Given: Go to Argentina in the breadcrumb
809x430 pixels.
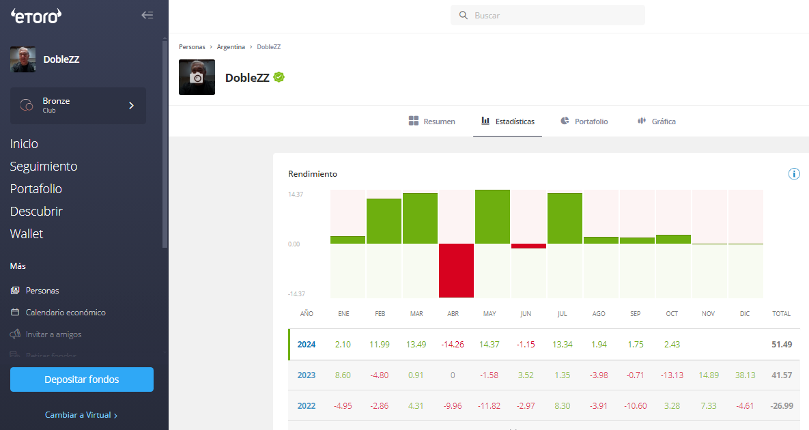Looking at the screenshot, I should tap(231, 47).
